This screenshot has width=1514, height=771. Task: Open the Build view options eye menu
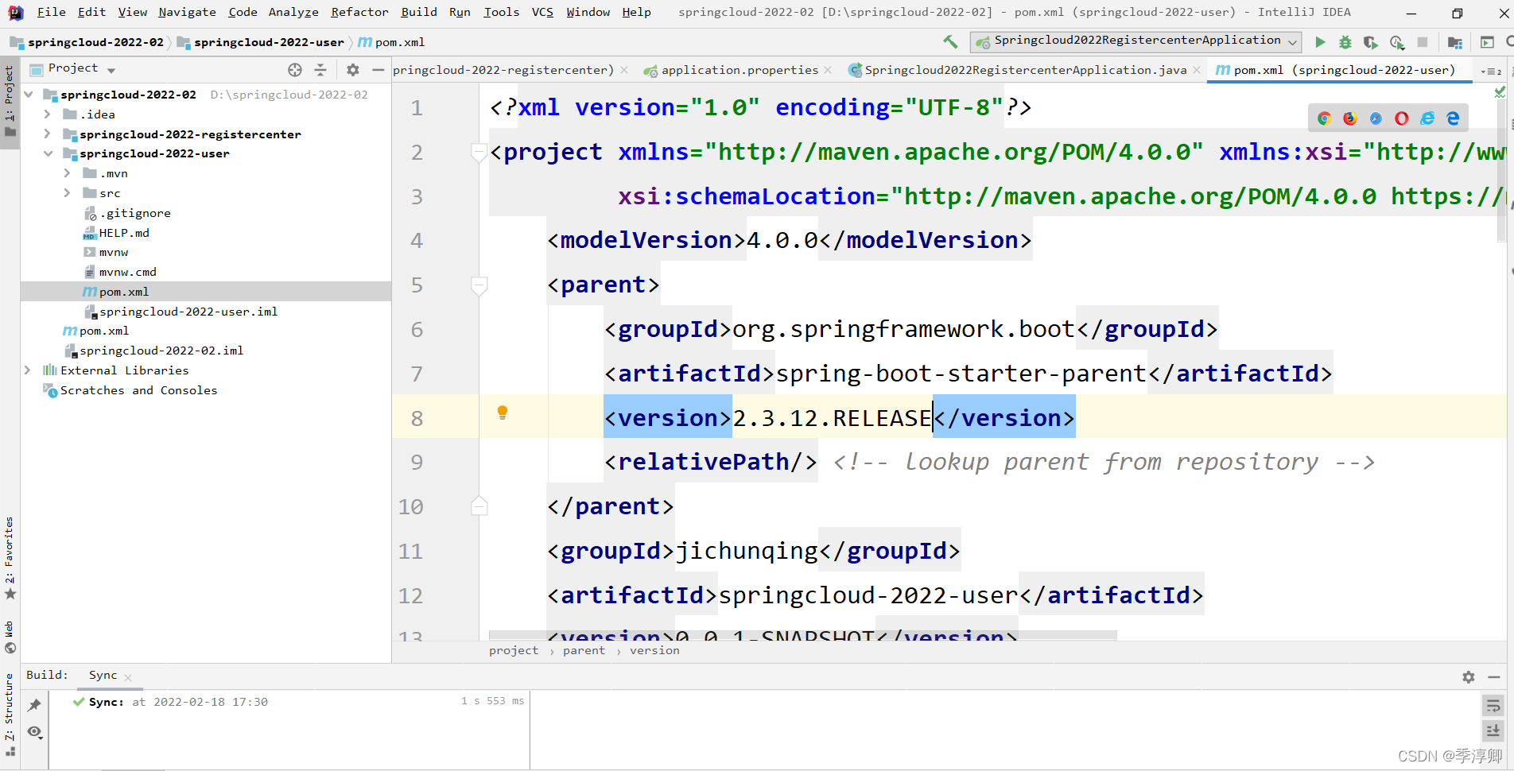(x=34, y=732)
